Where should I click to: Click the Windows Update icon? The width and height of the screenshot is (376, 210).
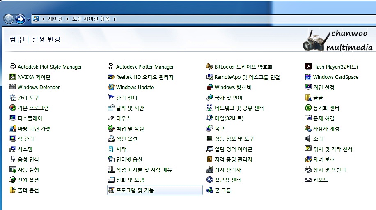111,87
